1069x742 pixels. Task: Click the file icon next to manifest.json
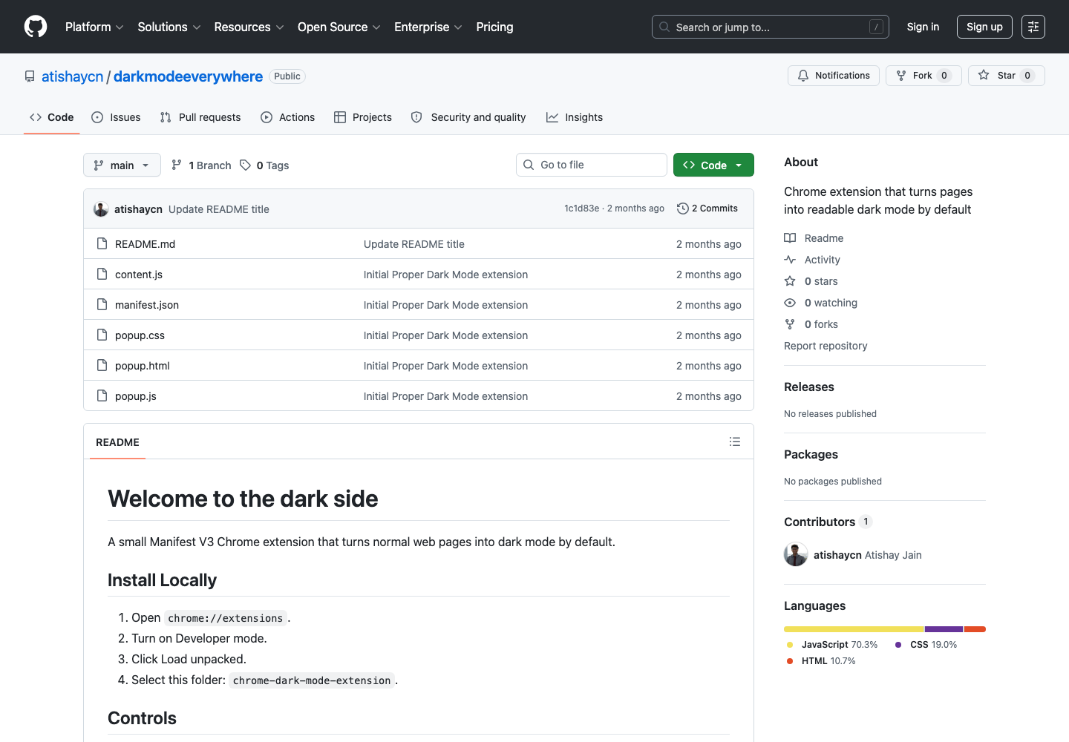(102, 304)
